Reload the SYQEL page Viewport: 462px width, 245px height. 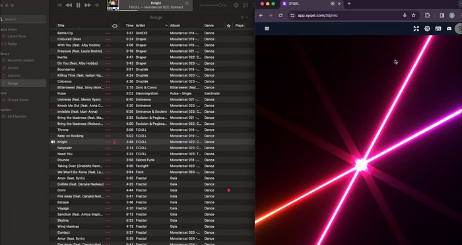280,16
